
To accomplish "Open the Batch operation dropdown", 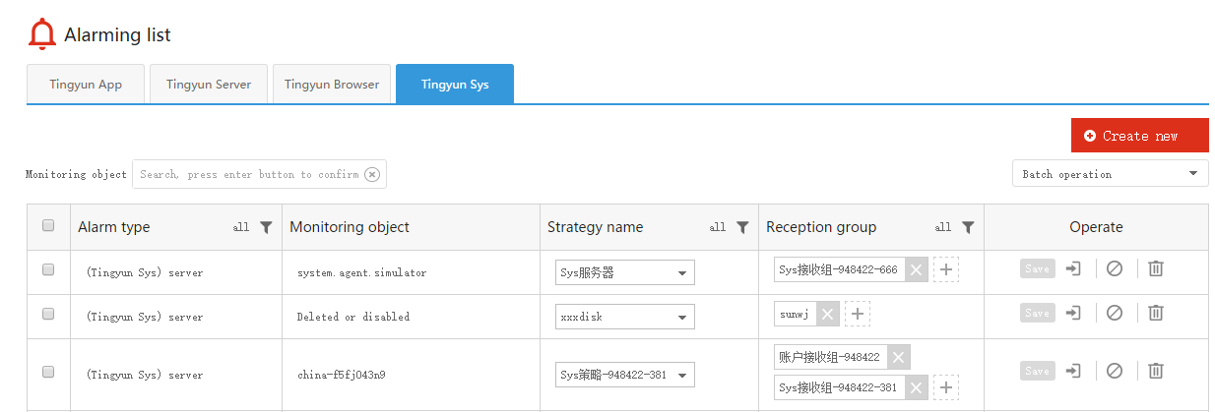I will [x=1110, y=174].
